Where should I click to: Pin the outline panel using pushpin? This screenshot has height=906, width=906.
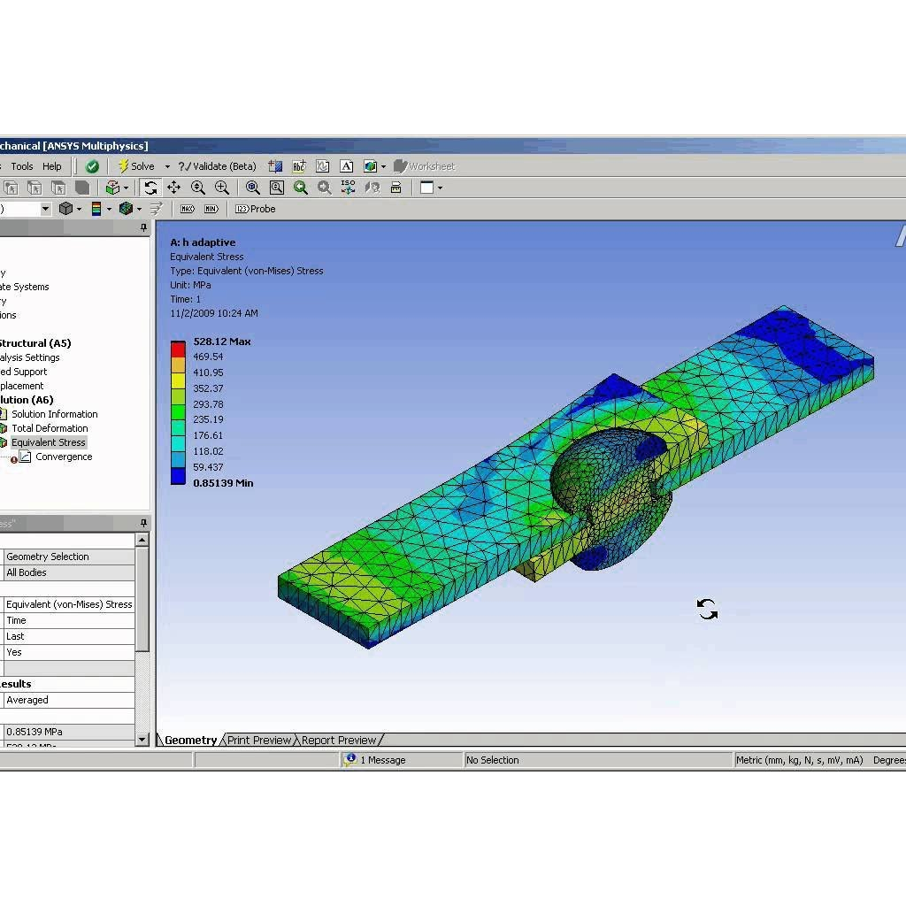[143, 228]
